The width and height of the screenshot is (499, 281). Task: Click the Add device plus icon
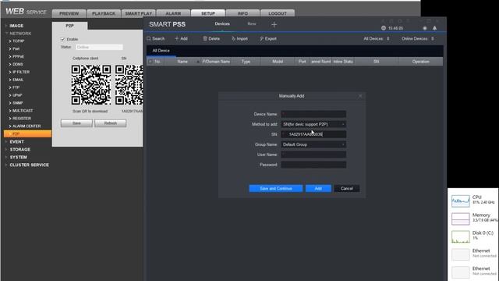pos(177,38)
